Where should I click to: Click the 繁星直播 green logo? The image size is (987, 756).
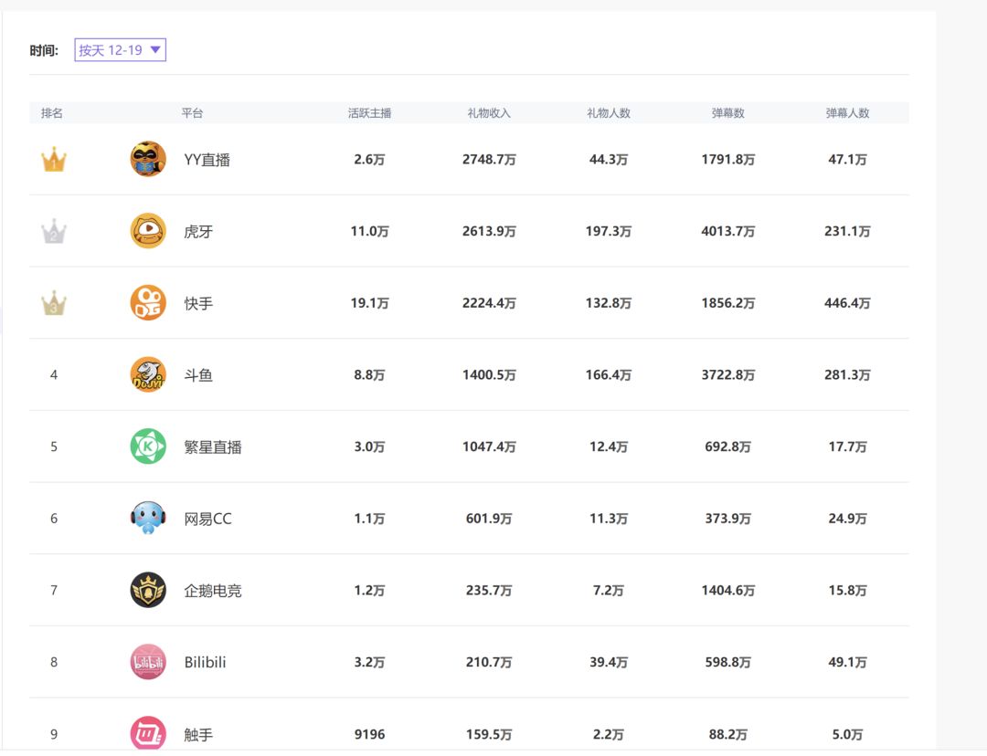pyautogui.click(x=148, y=446)
